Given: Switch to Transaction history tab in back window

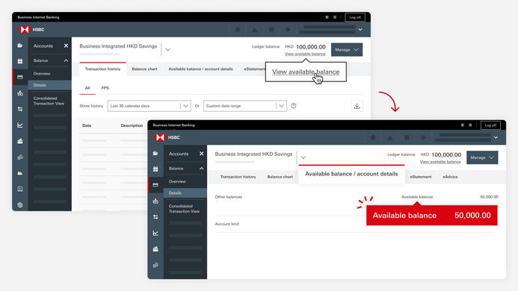Looking at the screenshot, I should tap(102, 69).
